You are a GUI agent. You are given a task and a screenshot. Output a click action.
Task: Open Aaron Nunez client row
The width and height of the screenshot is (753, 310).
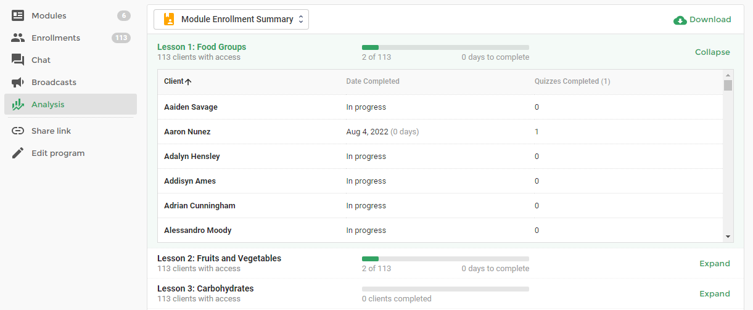[440, 132]
